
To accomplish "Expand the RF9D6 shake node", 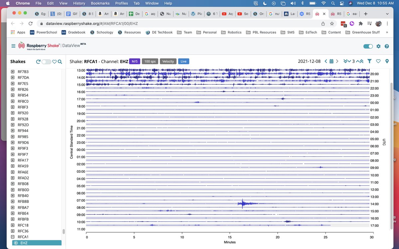I will point(13,142).
